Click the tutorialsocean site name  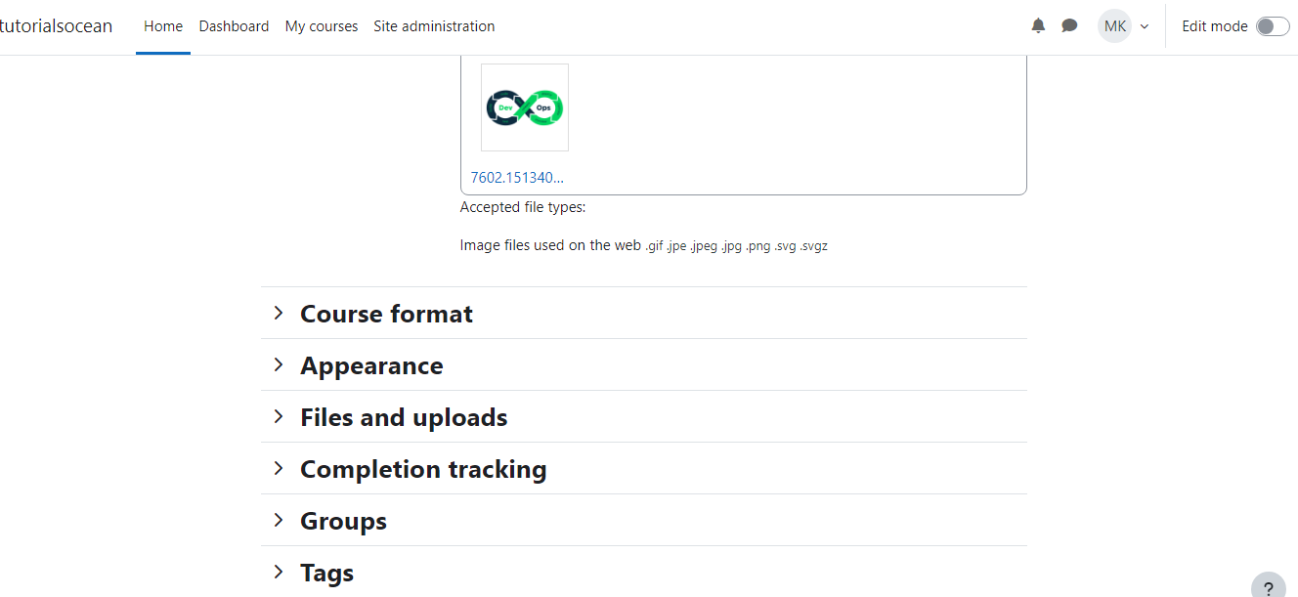[x=56, y=26]
